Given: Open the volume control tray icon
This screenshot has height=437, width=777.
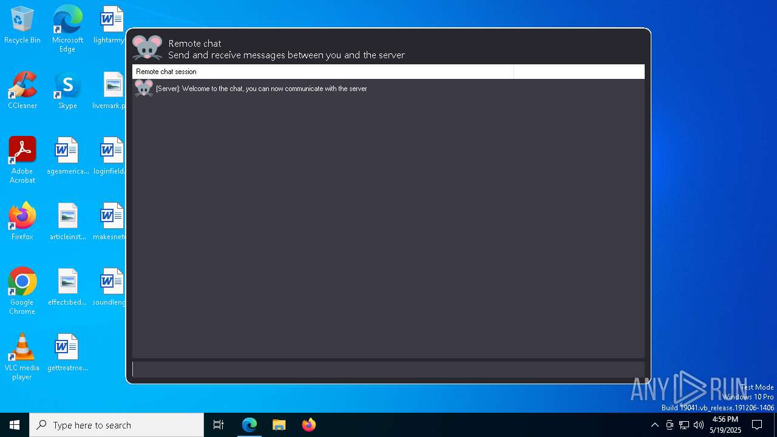Looking at the screenshot, I should tap(699, 425).
